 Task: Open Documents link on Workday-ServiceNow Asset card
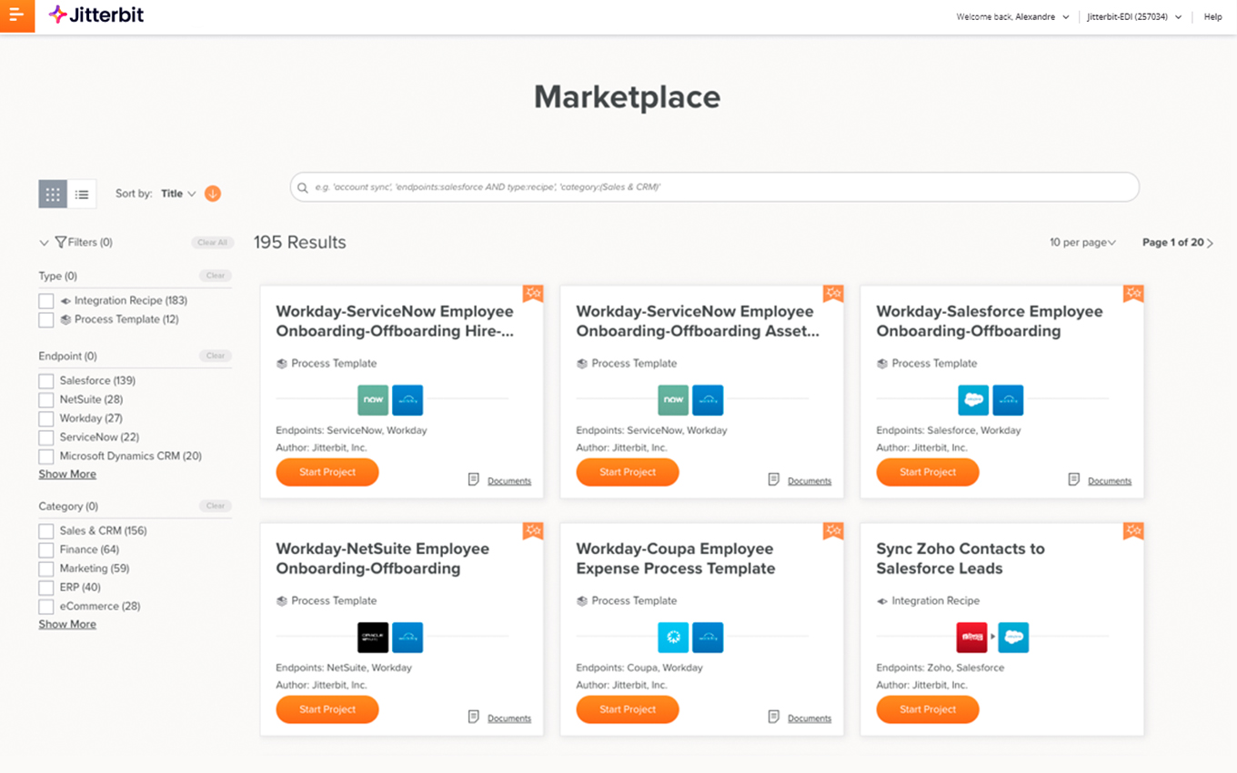pos(810,481)
